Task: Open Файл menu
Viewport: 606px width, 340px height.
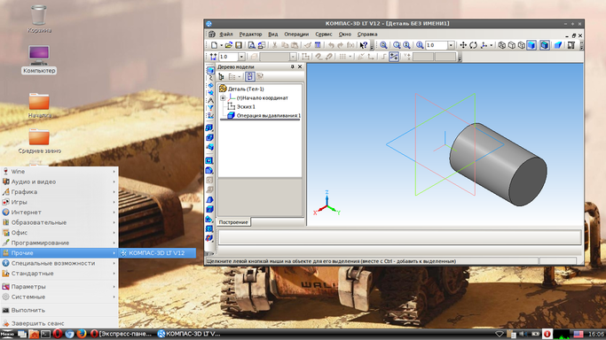Action: click(x=226, y=35)
